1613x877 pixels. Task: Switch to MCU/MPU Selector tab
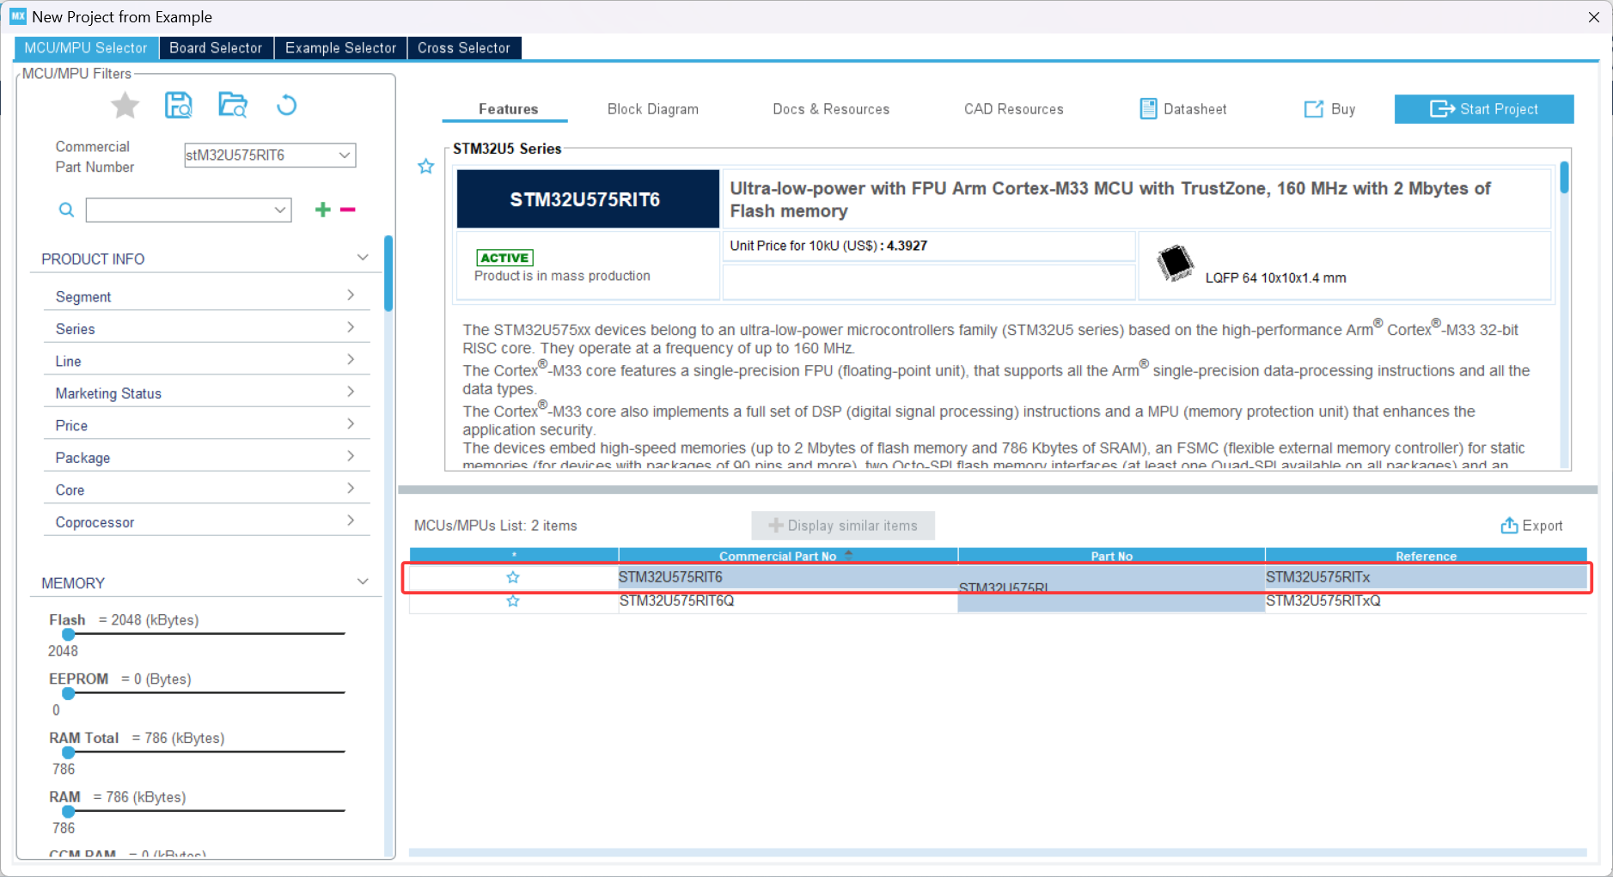(86, 48)
